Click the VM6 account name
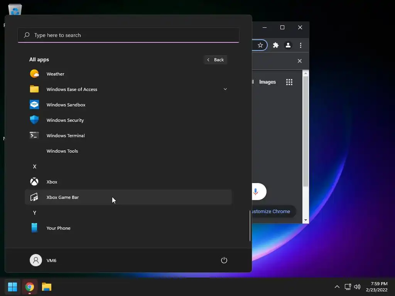Viewport: 395px width, 296px height. [x=51, y=260]
